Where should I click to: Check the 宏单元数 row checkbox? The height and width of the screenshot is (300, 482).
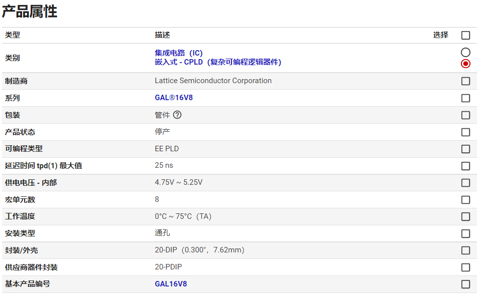point(465,200)
